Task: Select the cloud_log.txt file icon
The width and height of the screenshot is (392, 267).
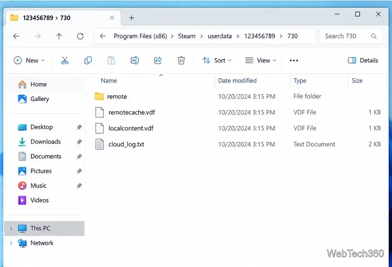Action: click(100, 145)
